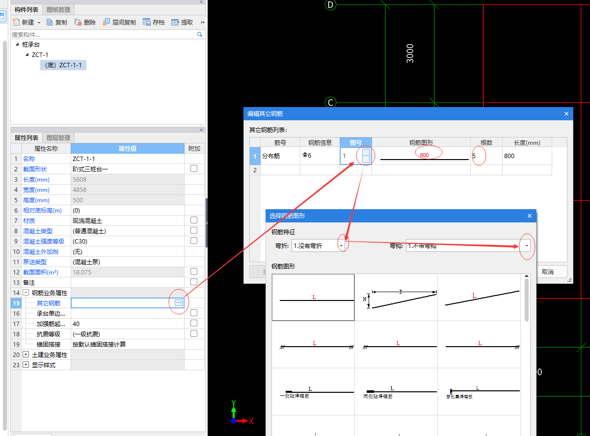590x436 pixels.
Task: Click the 钢筋信息 cell in row 1
Action: pos(320,156)
